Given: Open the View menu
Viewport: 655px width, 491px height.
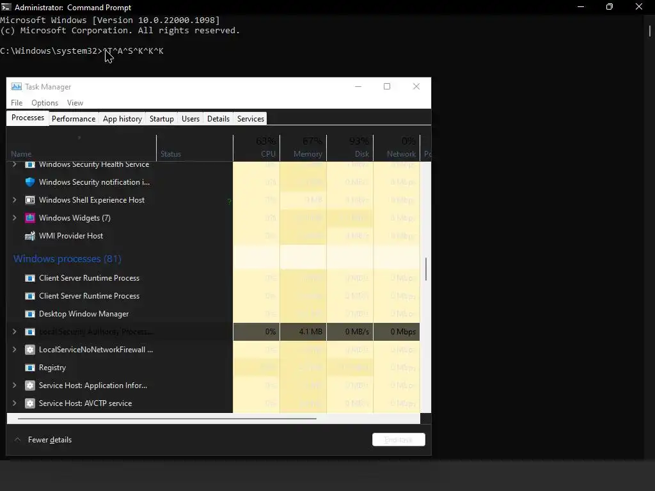Looking at the screenshot, I should tap(75, 103).
